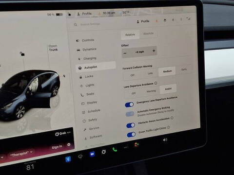
Task: Click the car icon beside Dynamics
Action: click(78, 50)
